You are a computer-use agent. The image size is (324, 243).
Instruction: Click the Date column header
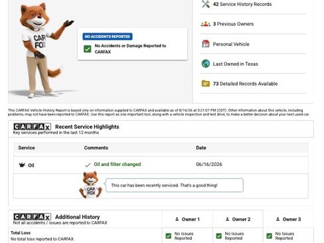tap(201, 147)
